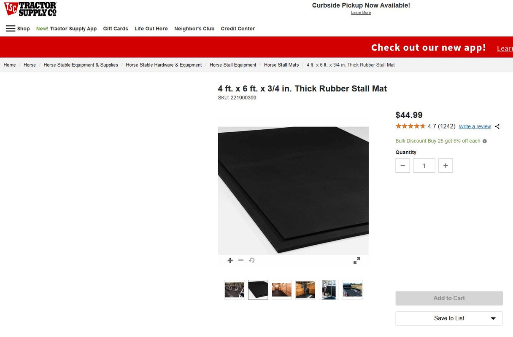
Task: View the gym floor mats thumbnail
Action: click(234, 290)
